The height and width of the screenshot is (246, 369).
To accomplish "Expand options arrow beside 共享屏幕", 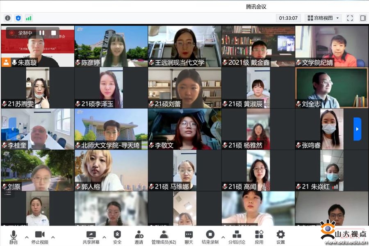I will 104,237.
